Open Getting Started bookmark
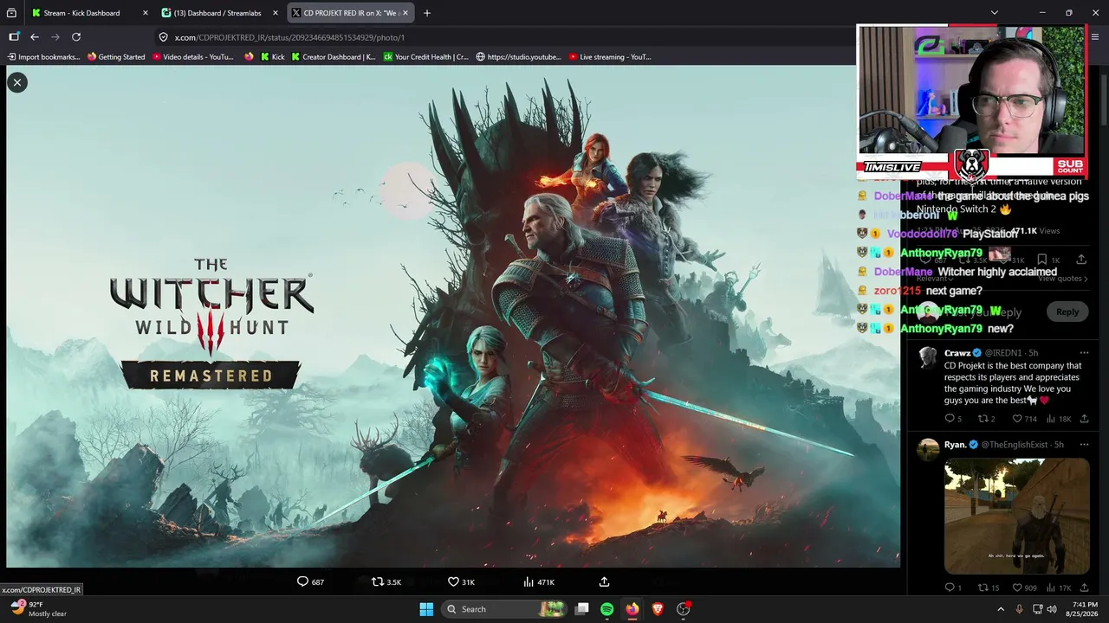The width and height of the screenshot is (1109, 623). click(x=115, y=57)
